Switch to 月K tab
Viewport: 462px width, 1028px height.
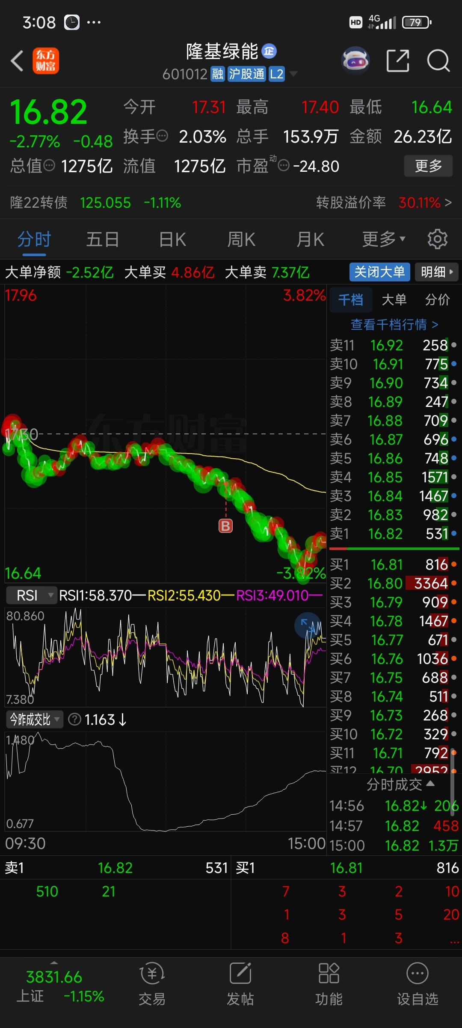[311, 239]
